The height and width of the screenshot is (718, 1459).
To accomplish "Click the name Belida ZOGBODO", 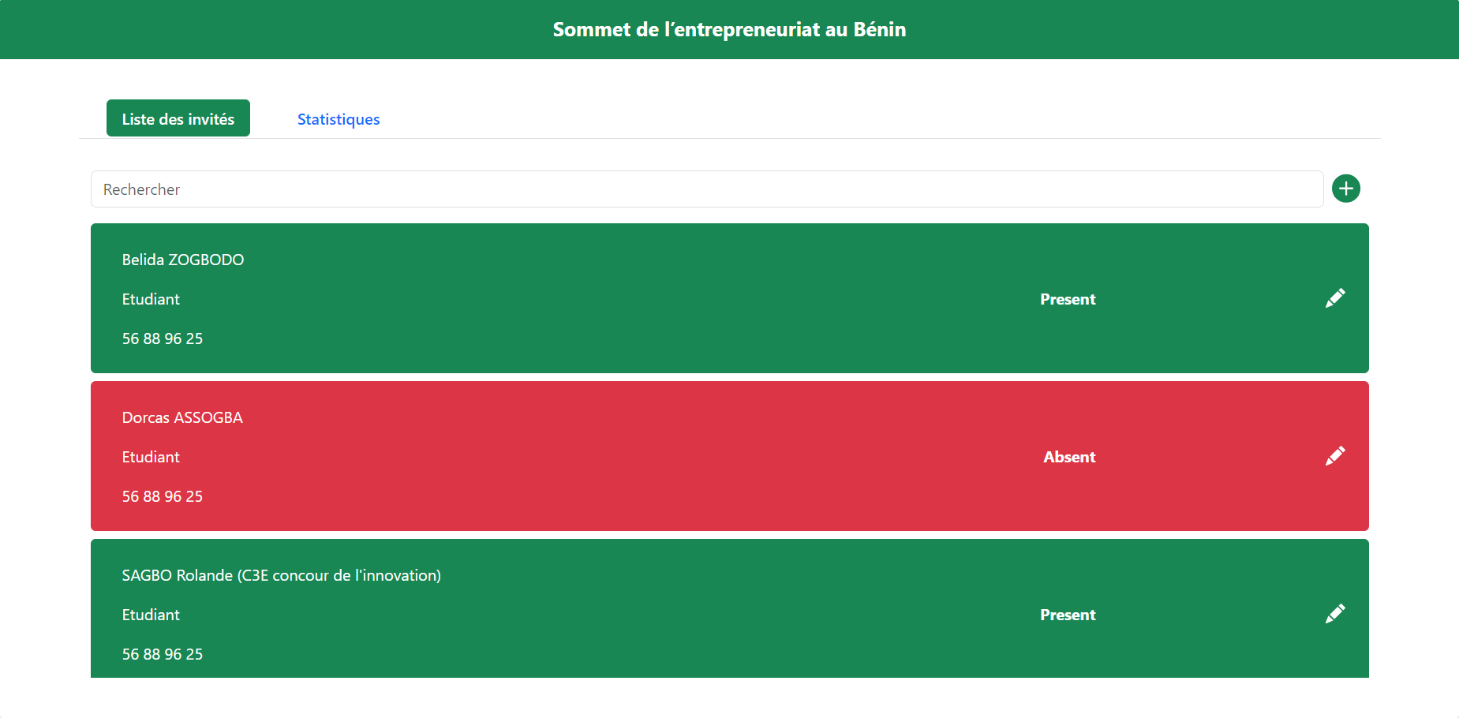I will 183,260.
